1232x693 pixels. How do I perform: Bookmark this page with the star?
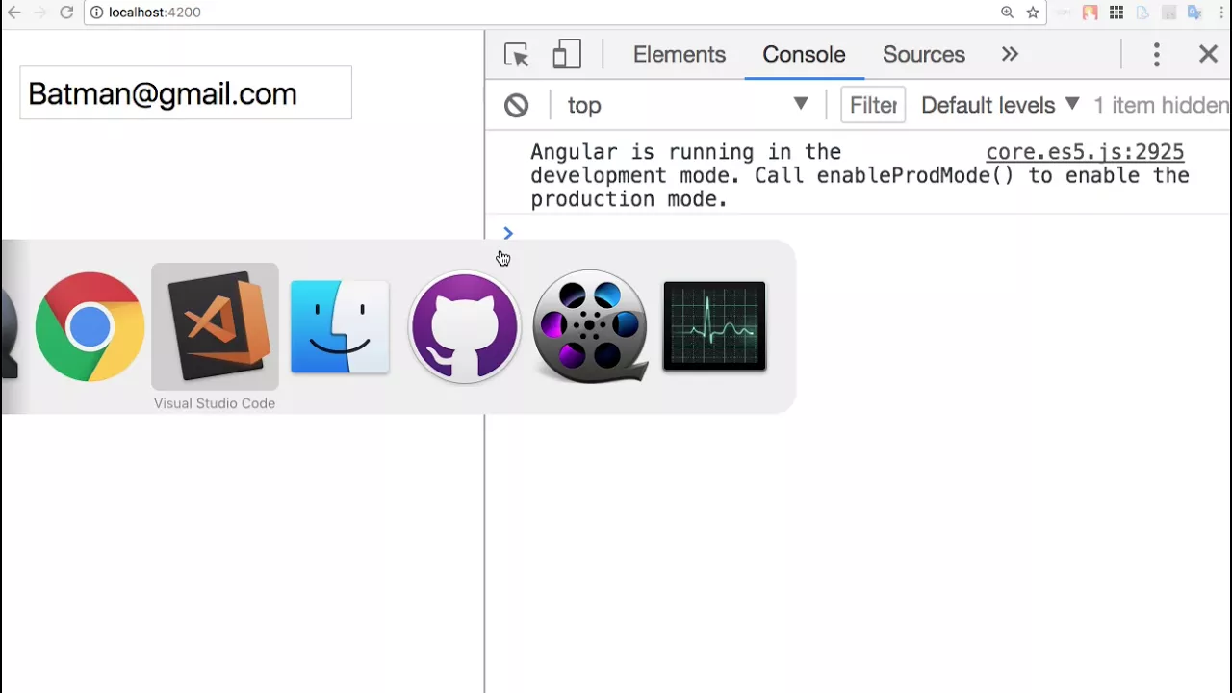(1033, 13)
